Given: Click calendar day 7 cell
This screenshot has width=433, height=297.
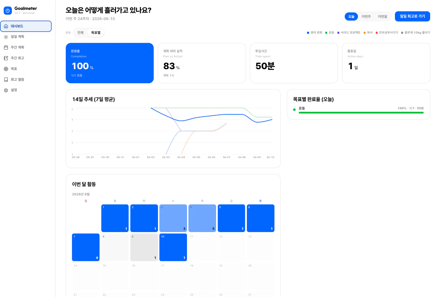Looking at the screenshot, I should (x=86, y=247).
